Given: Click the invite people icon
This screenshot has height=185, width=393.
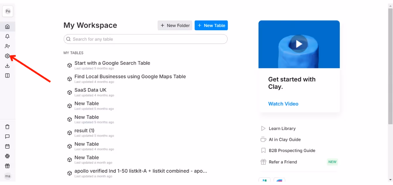Looking at the screenshot, I should point(7,46).
